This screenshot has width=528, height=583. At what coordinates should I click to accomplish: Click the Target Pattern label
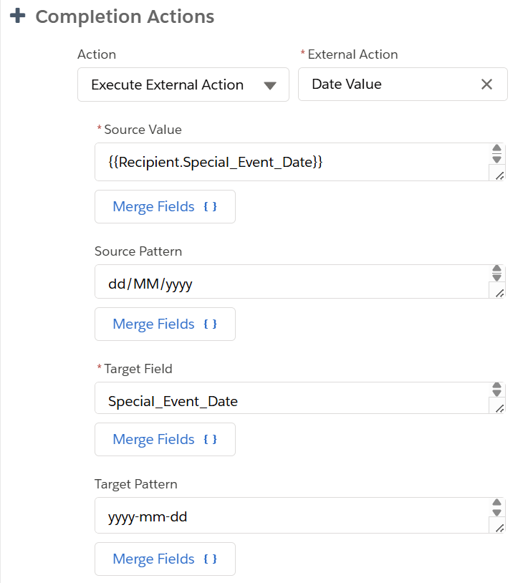click(136, 484)
